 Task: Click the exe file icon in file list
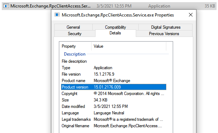6,6
